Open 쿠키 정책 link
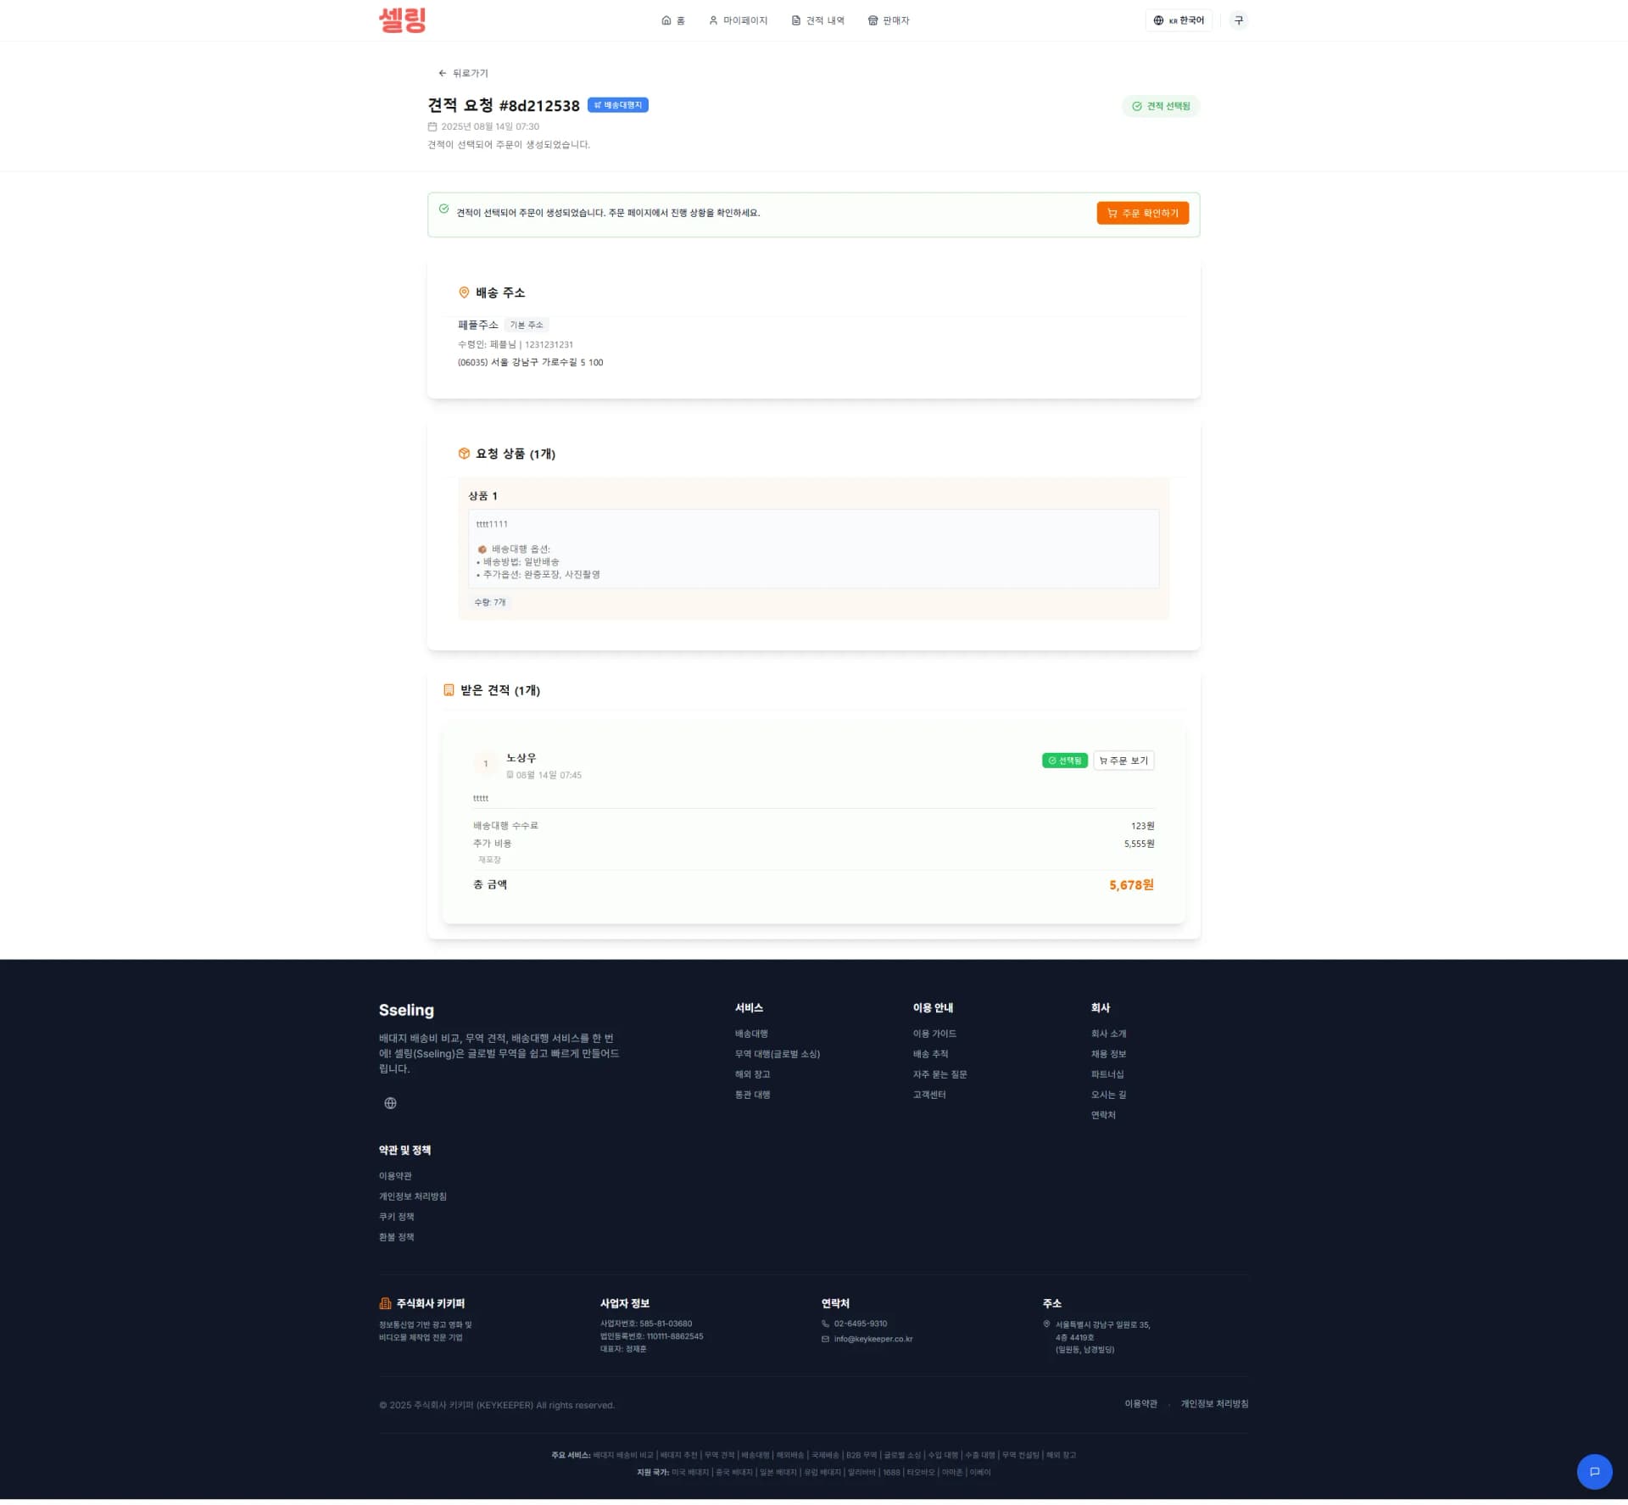The width and height of the screenshot is (1628, 1505). (397, 1217)
